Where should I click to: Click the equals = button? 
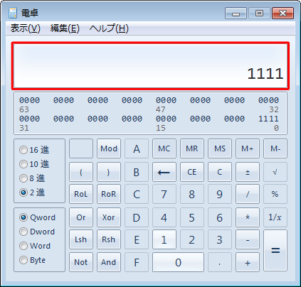[275, 251]
